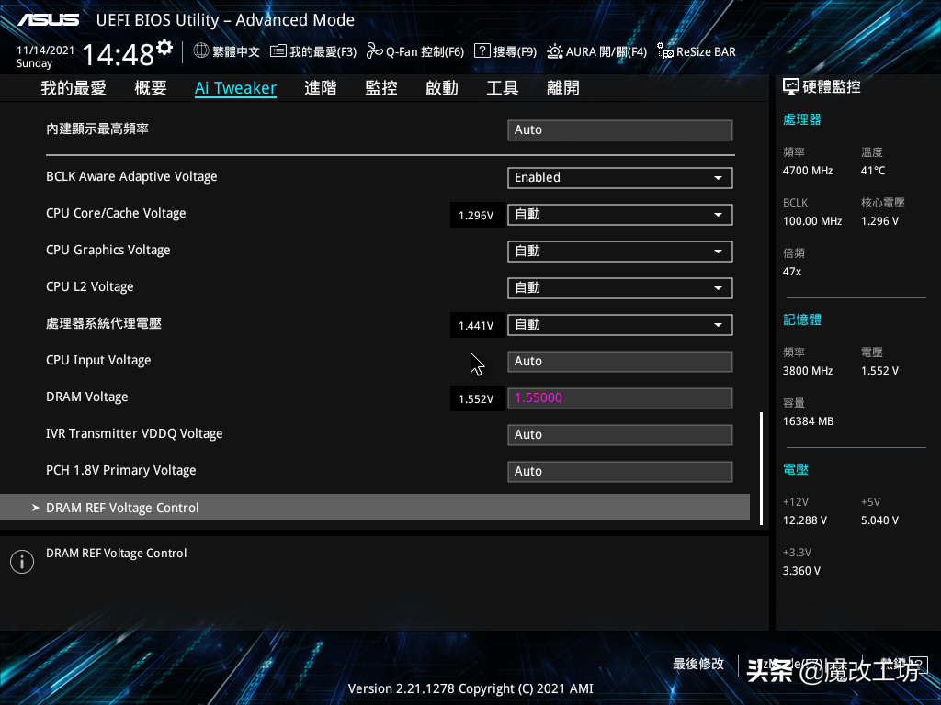This screenshot has width=941, height=705.
Task: Click the info icon beside DRAM REF description
Action: [22, 561]
